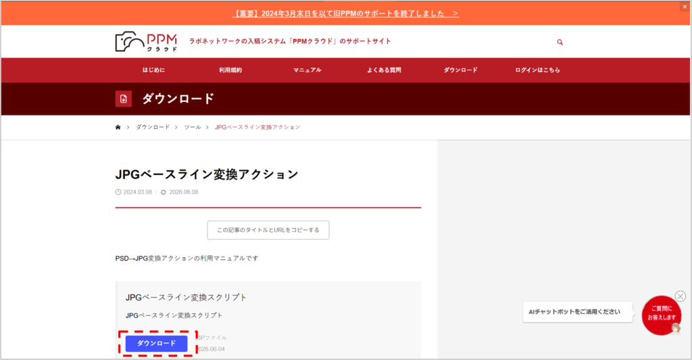Viewport: 692px width, 360px height.
Task: Click the home icon in breadcrumb
Action: (118, 127)
